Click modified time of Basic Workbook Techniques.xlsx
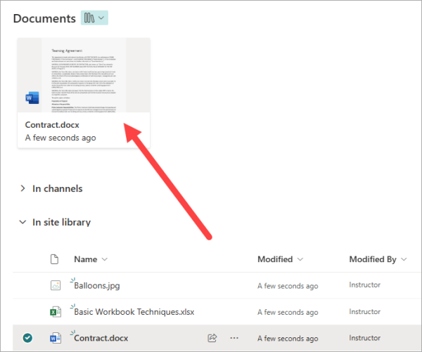Image resolution: width=422 pixels, height=352 pixels. 288,312
